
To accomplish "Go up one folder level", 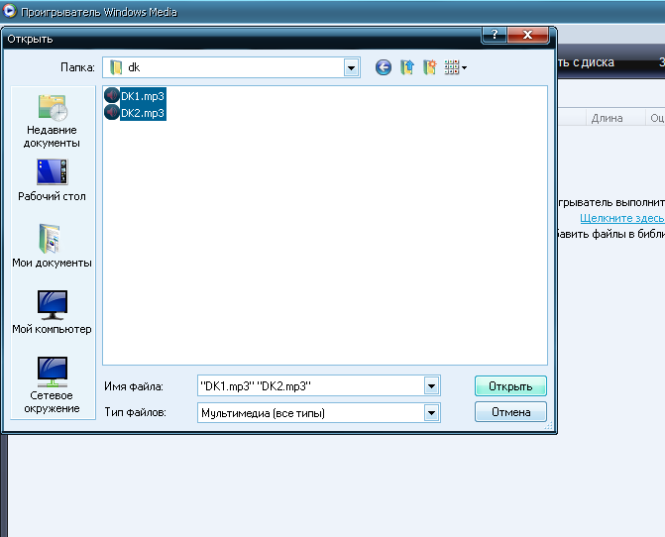I will tap(406, 67).
